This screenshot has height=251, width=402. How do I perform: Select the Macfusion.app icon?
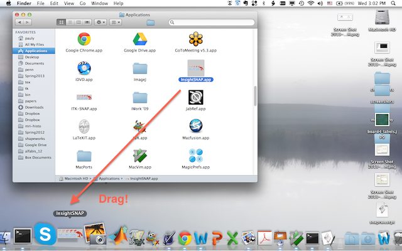click(196, 126)
